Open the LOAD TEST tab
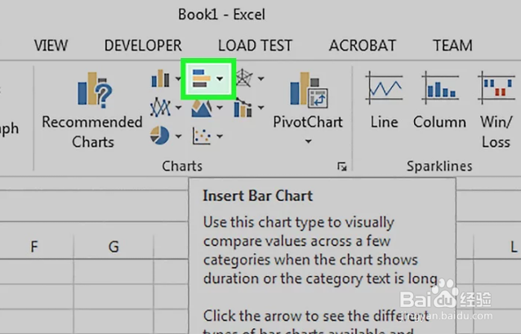 pyautogui.click(x=255, y=46)
